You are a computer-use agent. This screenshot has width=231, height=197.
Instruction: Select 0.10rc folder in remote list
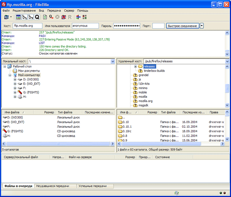point(127,131)
